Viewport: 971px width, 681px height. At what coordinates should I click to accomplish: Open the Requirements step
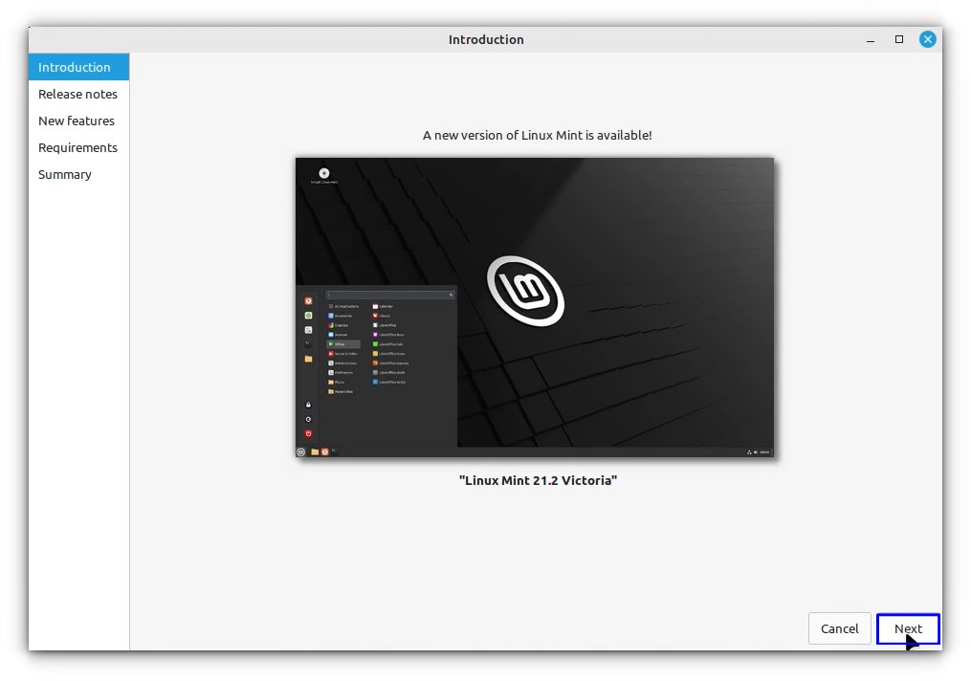(78, 147)
